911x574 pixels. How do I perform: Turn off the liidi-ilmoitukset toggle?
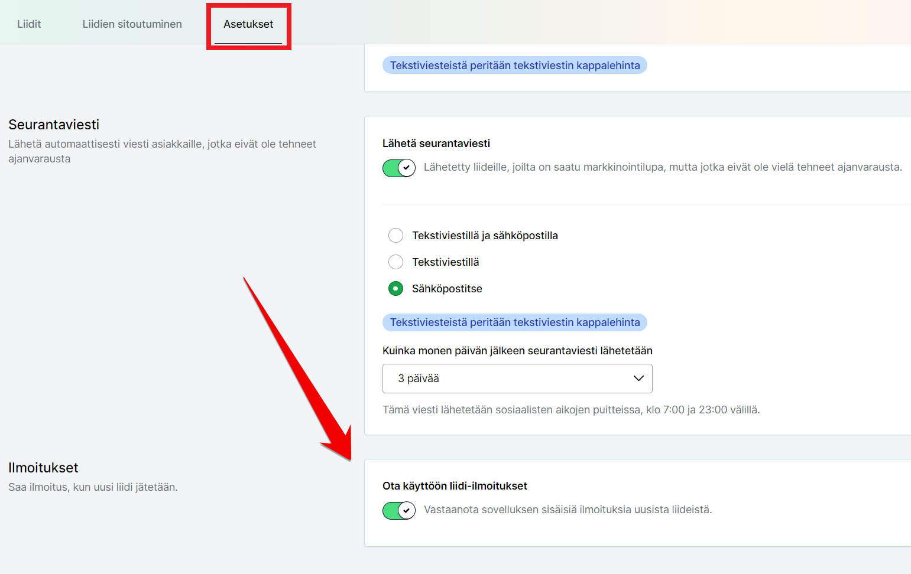pyautogui.click(x=399, y=510)
